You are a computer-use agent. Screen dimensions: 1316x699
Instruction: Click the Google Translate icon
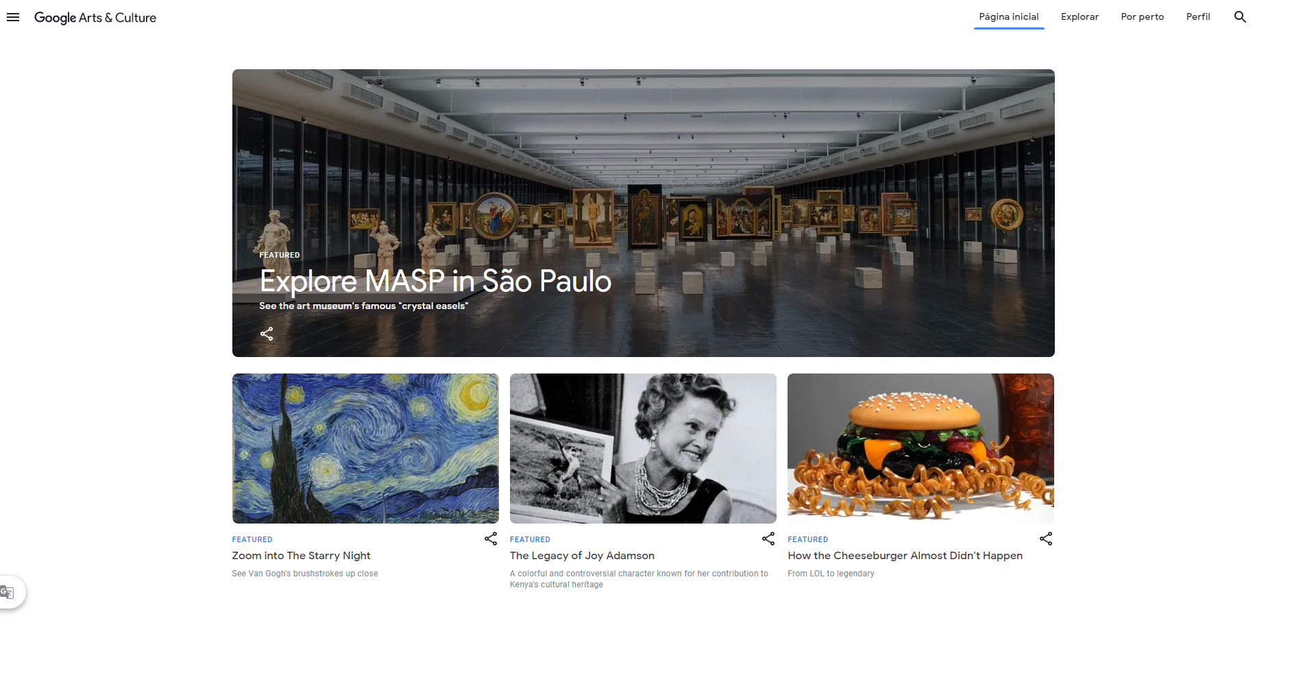point(8,591)
